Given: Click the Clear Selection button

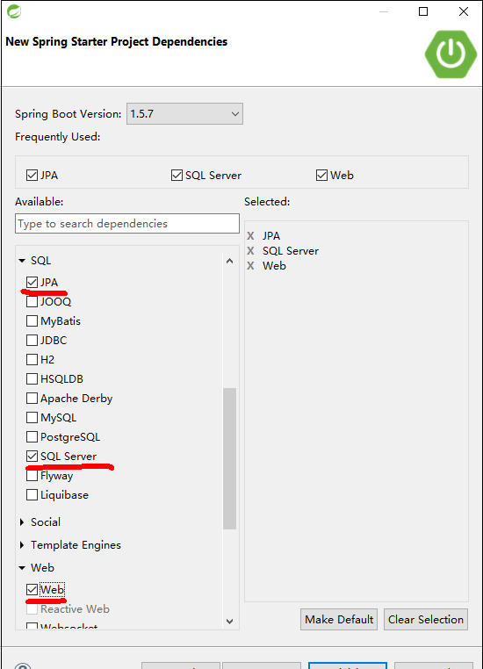Looking at the screenshot, I should 426,620.
